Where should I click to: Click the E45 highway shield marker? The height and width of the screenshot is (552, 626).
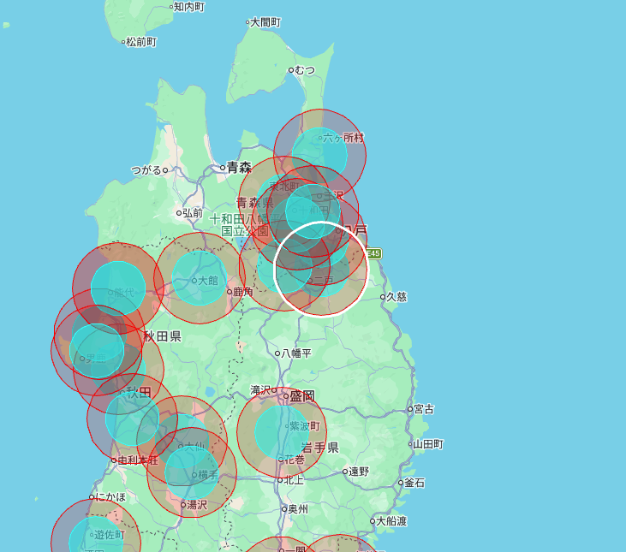click(373, 253)
